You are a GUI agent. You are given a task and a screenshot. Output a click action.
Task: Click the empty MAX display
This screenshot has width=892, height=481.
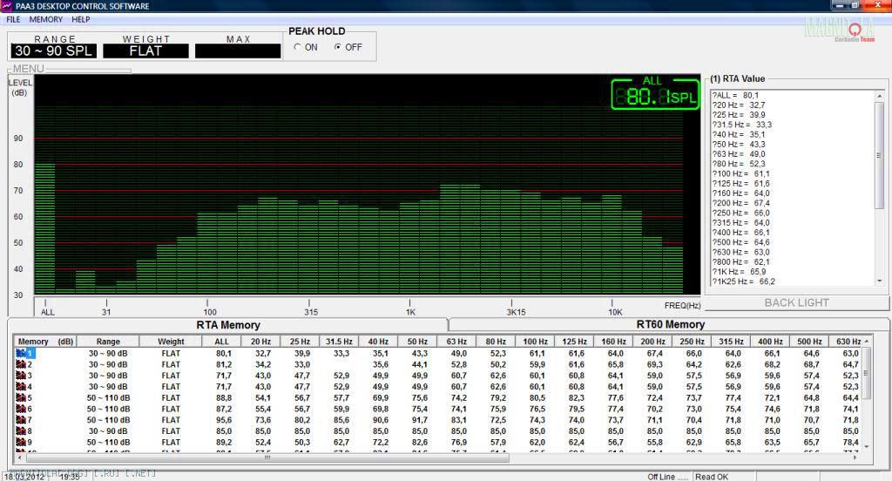[x=238, y=51]
